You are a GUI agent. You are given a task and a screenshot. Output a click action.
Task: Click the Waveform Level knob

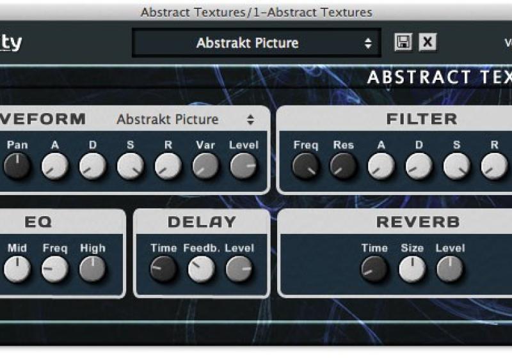click(x=243, y=166)
